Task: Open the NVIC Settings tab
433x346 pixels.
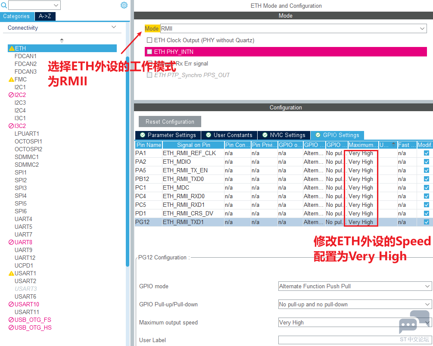Action: 284,135
